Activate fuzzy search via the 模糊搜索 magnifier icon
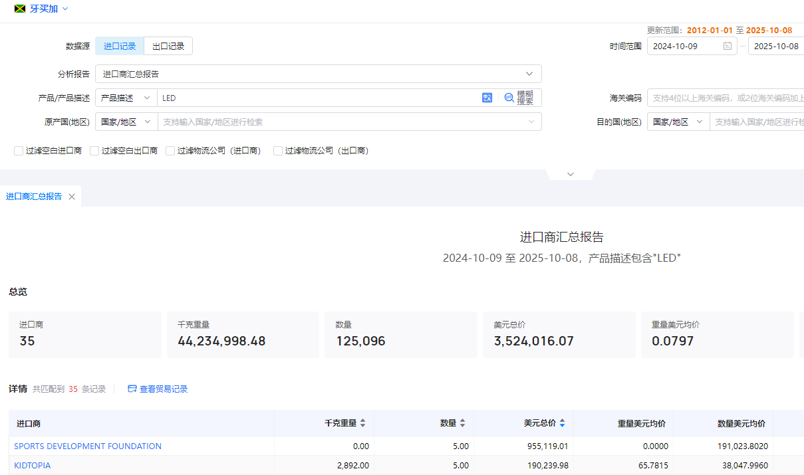The image size is (804, 475). pos(509,98)
